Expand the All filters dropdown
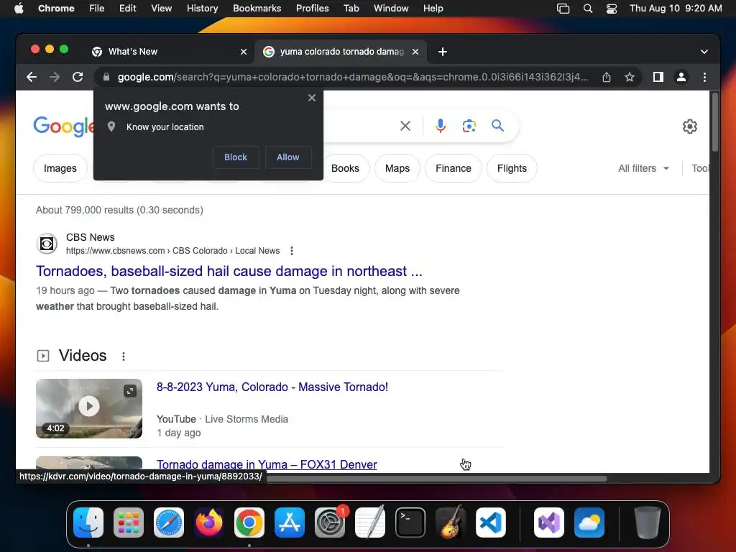This screenshot has height=552, width=736. [x=643, y=168]
